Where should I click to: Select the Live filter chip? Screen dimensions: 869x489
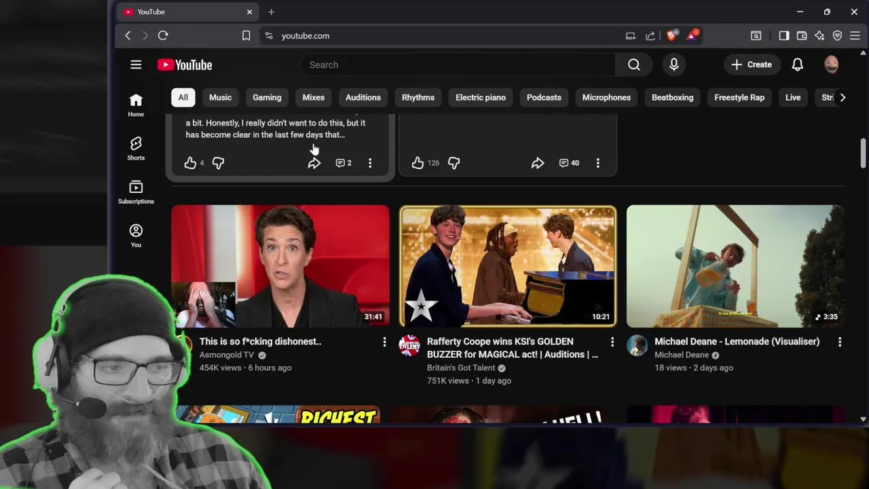pos(793,97)
